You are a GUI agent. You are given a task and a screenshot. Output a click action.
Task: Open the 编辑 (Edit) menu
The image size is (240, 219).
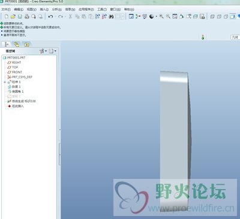point(19,10)
